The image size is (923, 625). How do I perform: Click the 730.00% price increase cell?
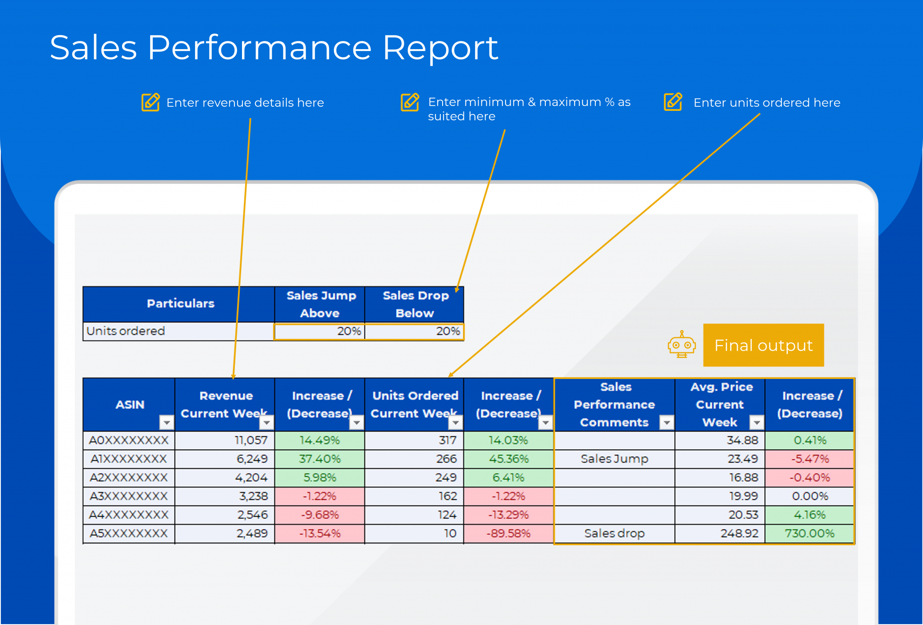tap(809, 534)
